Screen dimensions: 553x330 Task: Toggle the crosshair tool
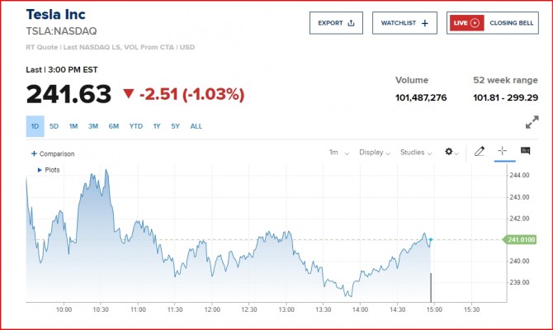pos(502,152)
